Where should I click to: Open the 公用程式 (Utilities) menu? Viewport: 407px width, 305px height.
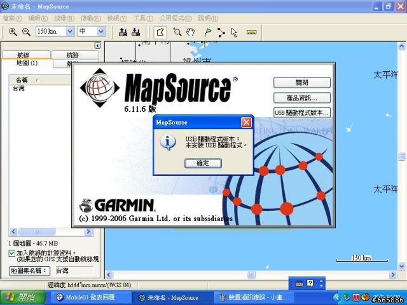pos(176,18)
